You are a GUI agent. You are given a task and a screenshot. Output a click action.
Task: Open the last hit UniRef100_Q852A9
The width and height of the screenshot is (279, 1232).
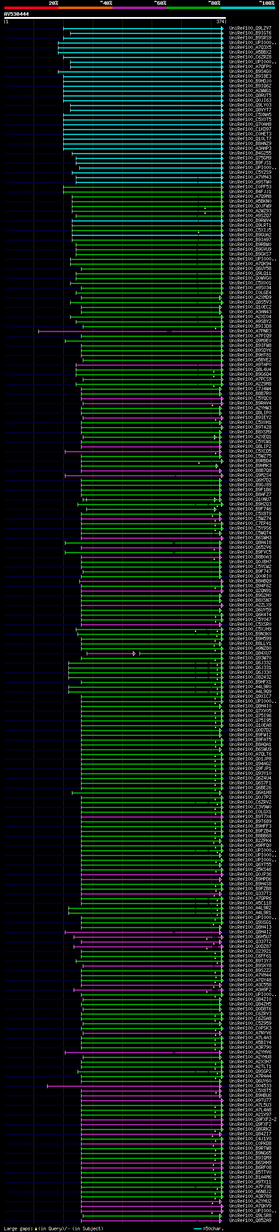(250, 1221)
